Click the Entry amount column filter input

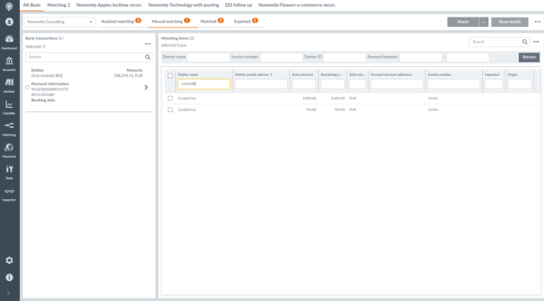(x=304, y=84)
